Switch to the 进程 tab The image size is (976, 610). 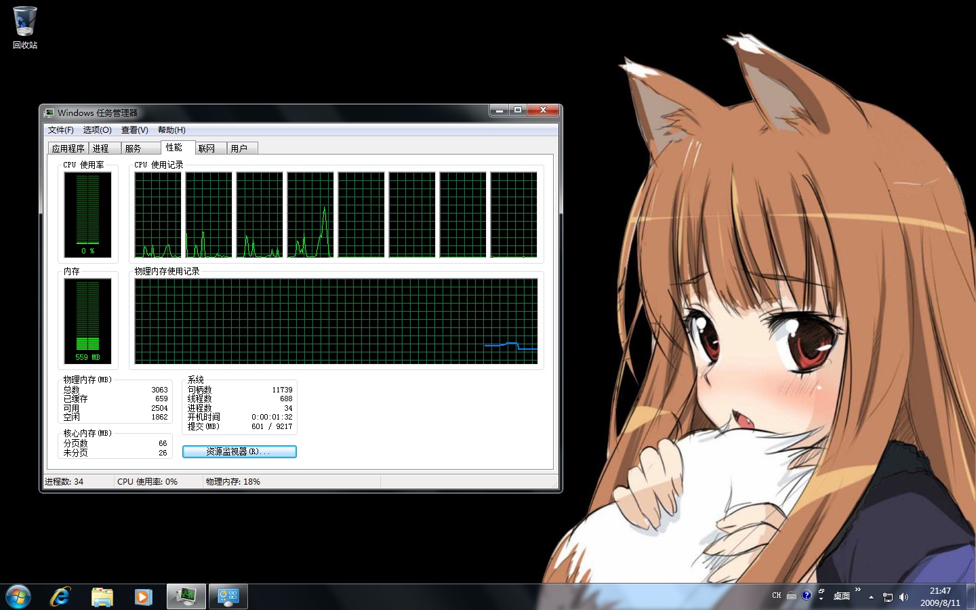click(104, 148)
